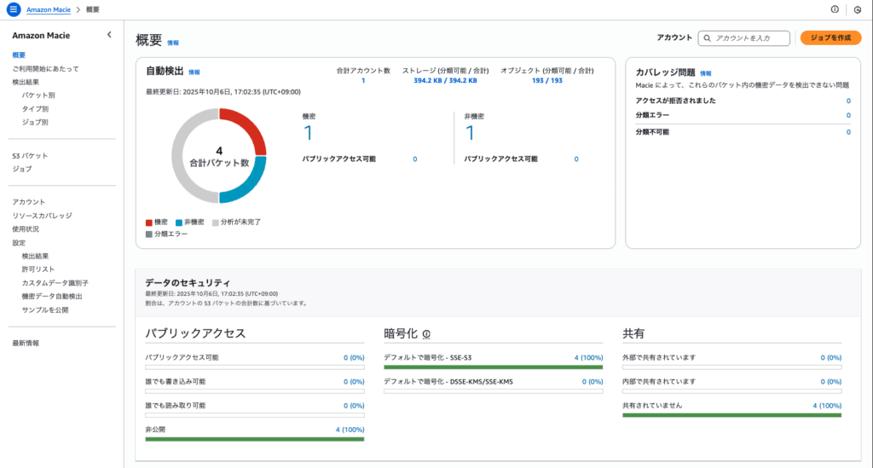Click the info circle icon in top bar

(x=835, y=9)
